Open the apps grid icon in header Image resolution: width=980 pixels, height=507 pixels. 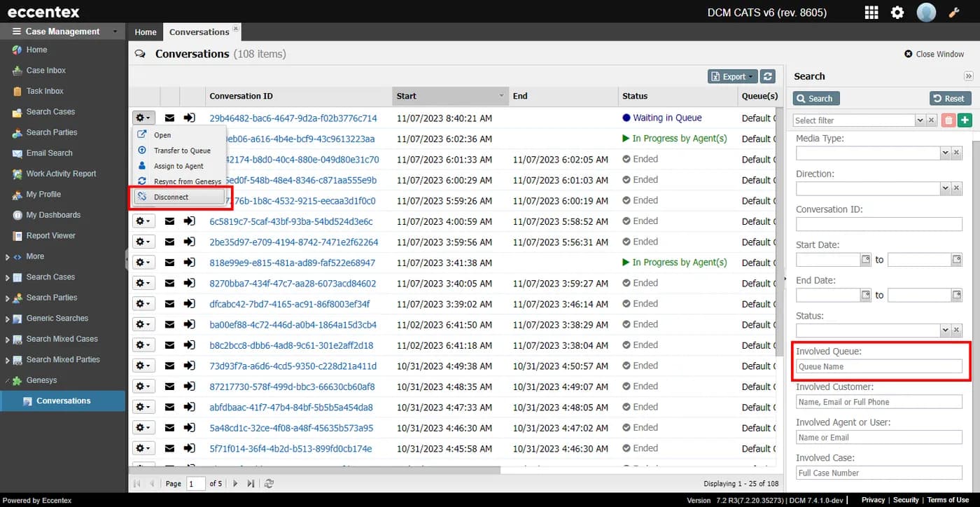(x=871, y=12)
